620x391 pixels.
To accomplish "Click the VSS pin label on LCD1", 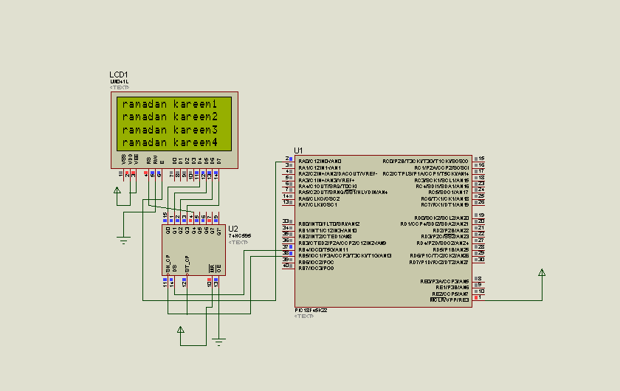I will tap(124, 159).
